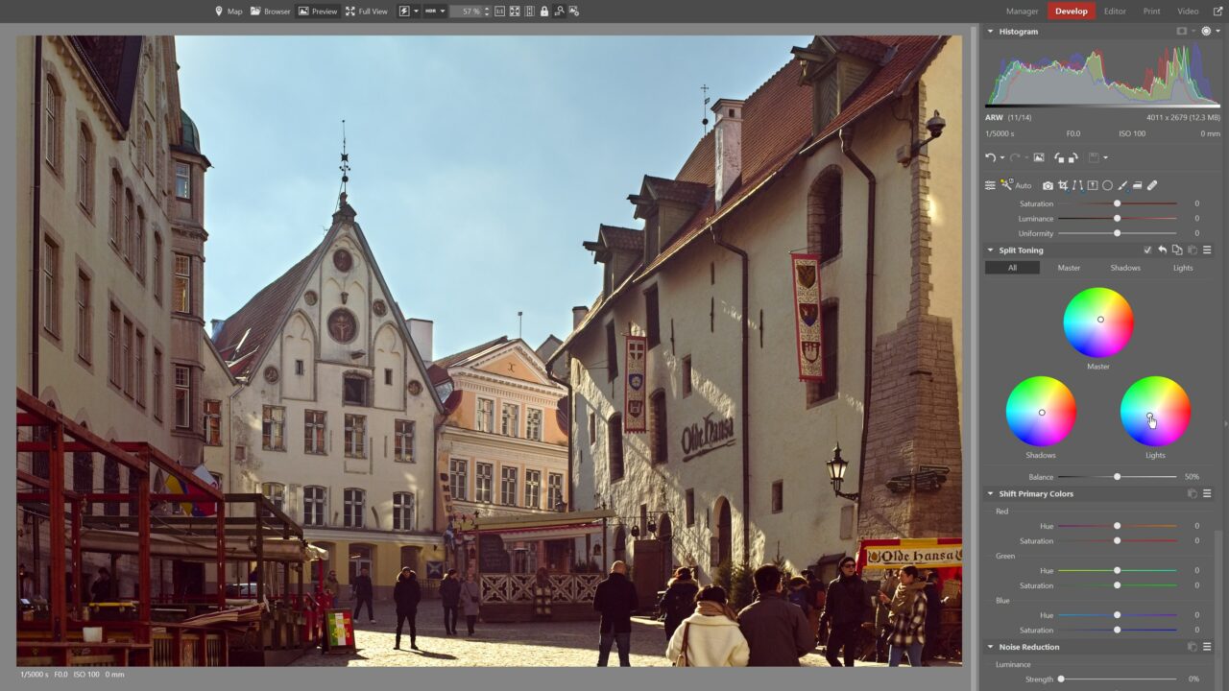Select the camera and lens tool
Viewport: 1229px width, 691px height.
tap(1048, 185)
